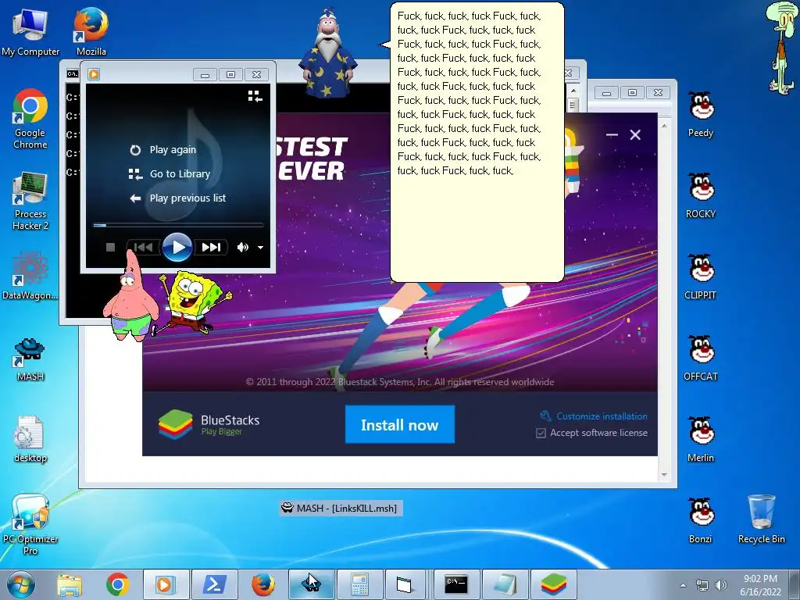
Task: Close the BlueStacks installer dialog
Action: point(635,134)
